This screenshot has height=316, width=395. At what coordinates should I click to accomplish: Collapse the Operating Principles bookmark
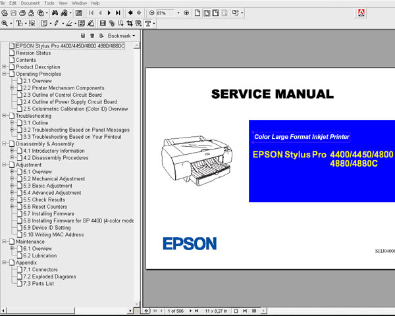tap(5, 74)
